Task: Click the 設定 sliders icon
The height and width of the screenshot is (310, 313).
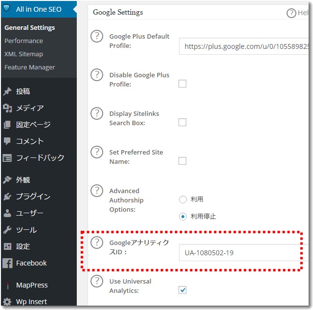Action: [x=7, y=246]
